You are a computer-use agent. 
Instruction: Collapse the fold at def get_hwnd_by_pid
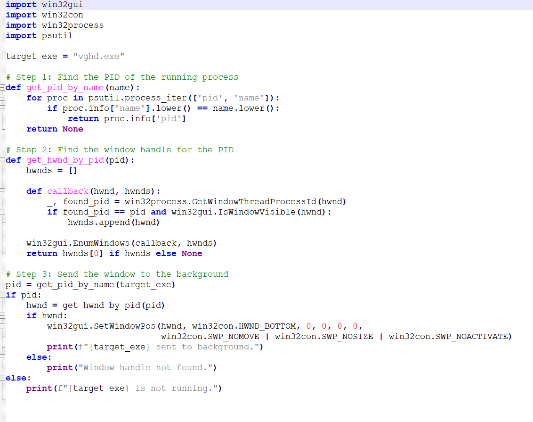(2, 160)
